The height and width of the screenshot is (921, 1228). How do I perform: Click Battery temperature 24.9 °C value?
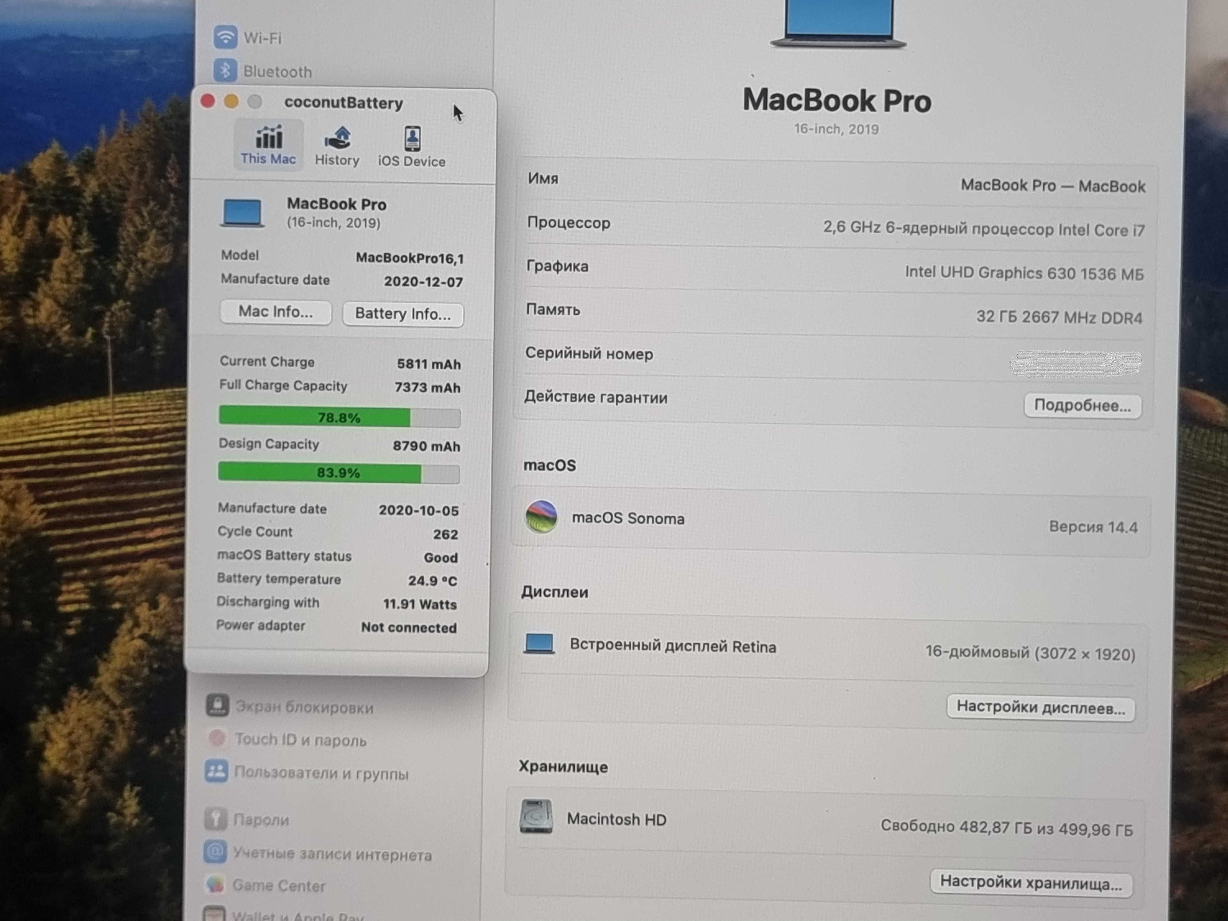pos(433,581)
